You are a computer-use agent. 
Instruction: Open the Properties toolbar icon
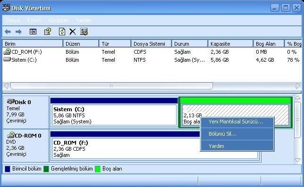pos(84,32)
